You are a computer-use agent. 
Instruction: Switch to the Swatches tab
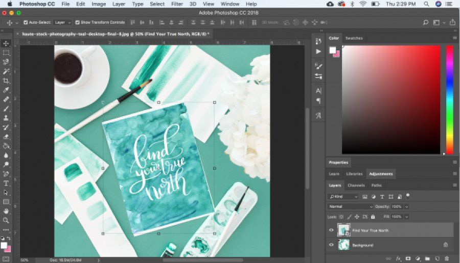(354, 38)
